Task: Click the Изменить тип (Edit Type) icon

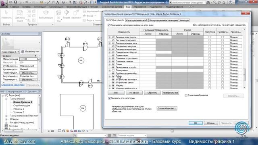Action: (23, 52)
